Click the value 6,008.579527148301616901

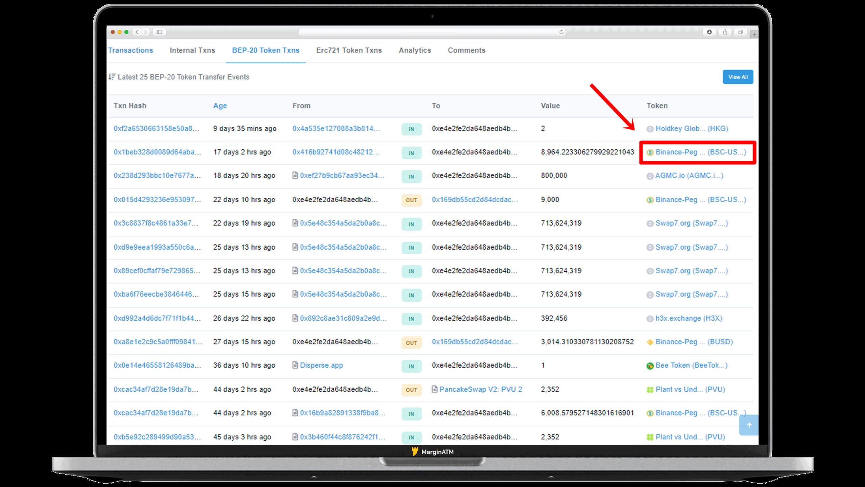point(587,413)
